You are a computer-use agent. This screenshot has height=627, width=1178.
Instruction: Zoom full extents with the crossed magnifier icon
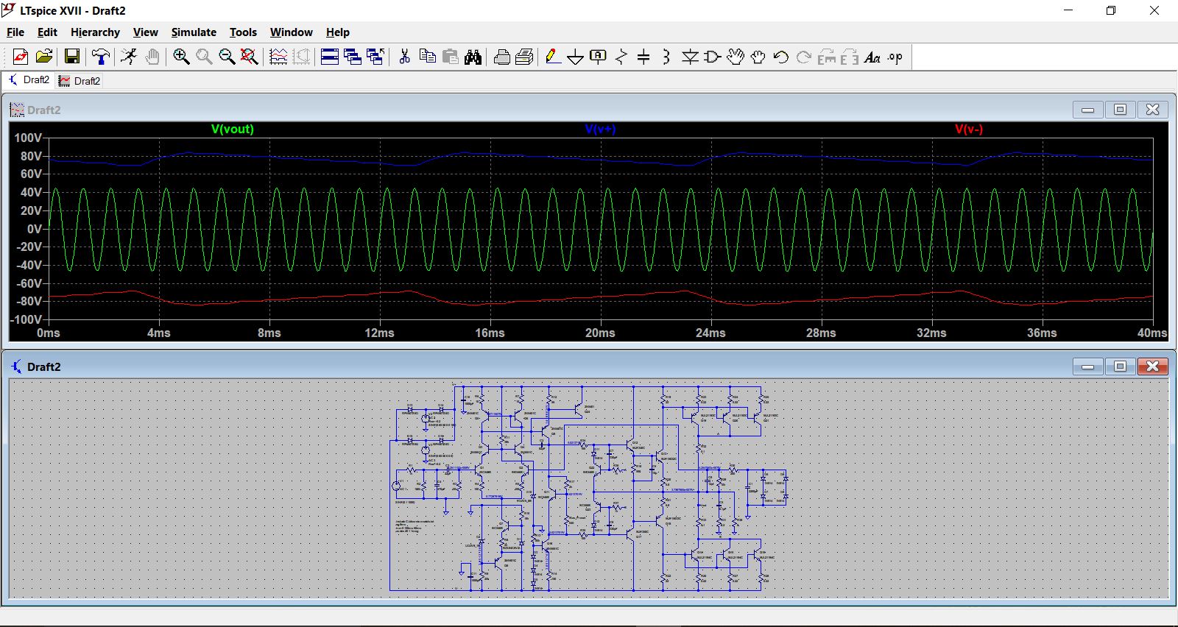click(x=250, y=57)
